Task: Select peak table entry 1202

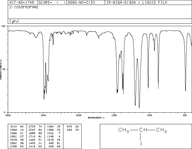Action: click(50, 133)
